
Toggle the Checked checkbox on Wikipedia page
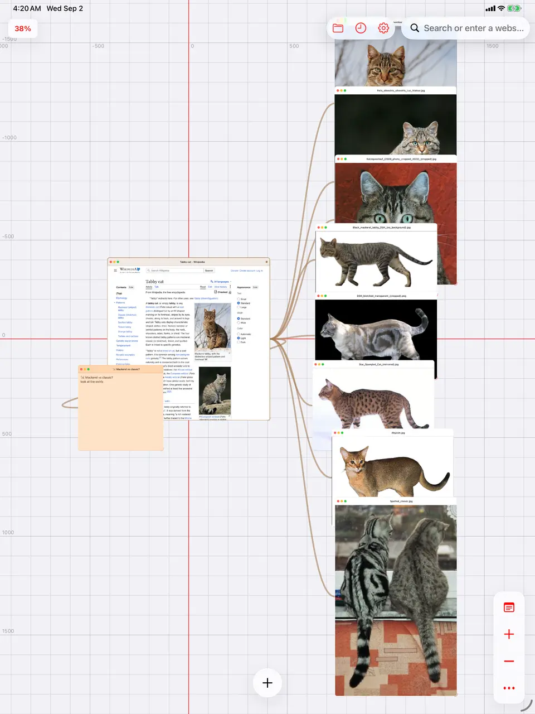tap(216, 292)
